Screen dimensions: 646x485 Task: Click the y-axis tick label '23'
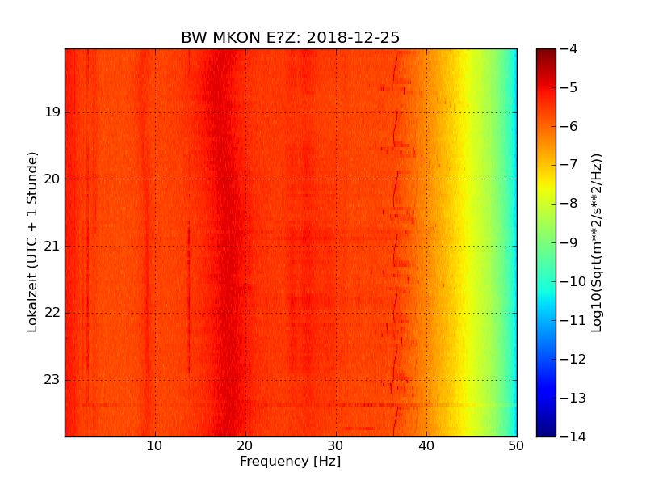pos(52,380)
